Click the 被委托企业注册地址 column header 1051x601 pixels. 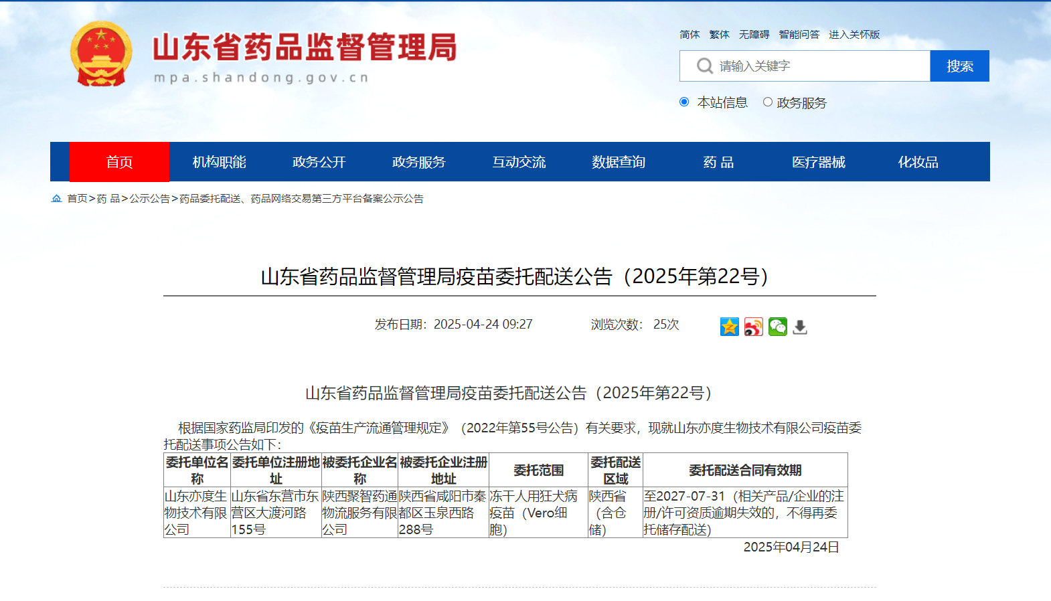tap(443, 470)
